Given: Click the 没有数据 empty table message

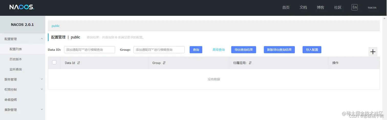Looking at the screenshot, I should (214, 79).
